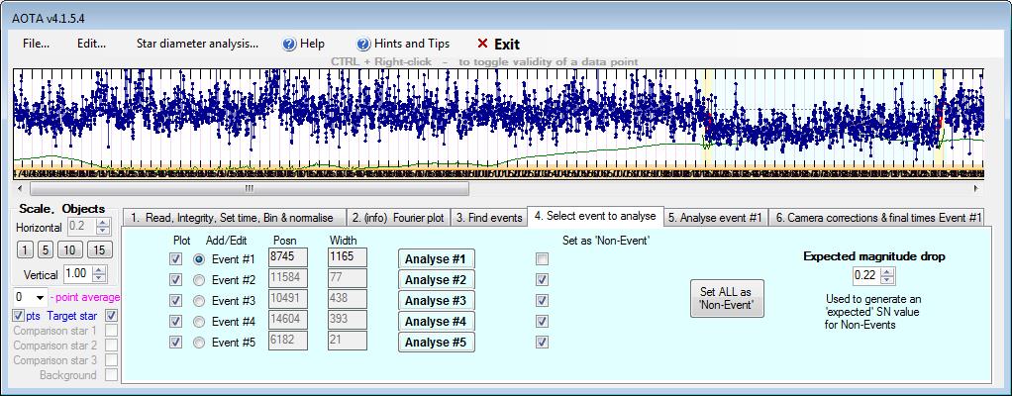This screenshot has height=396, width=1012.
Task: Switch to Read, Integrity, Set time tab
Action: coord(233,218)
